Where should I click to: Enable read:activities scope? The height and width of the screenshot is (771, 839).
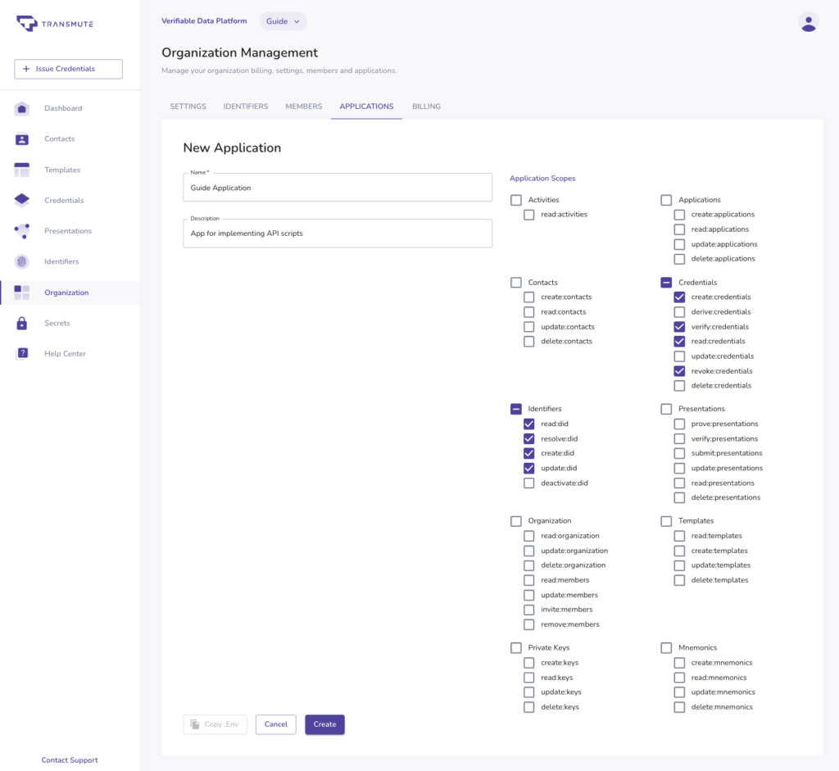click(528, 215)
